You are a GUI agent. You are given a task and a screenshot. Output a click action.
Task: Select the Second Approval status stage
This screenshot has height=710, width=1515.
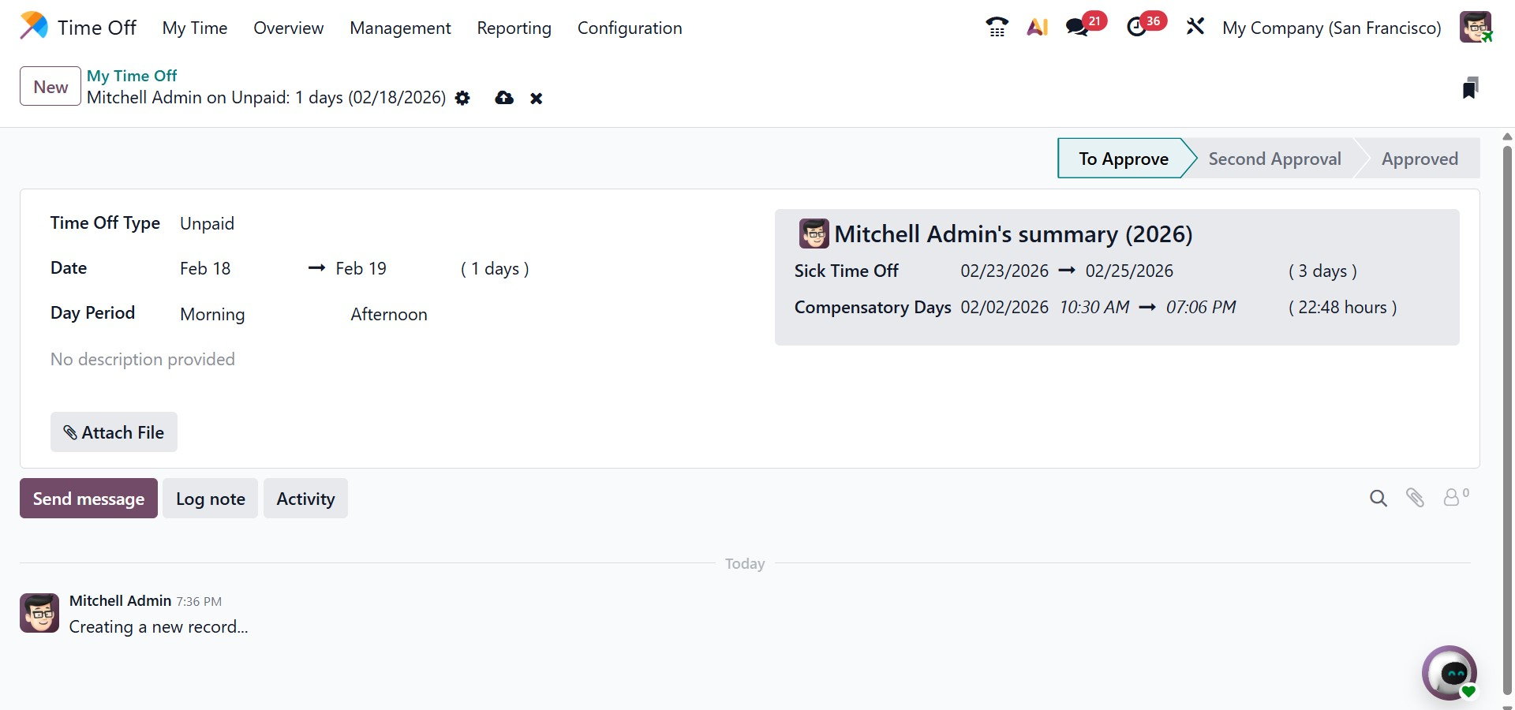(x=1274, y=159)
